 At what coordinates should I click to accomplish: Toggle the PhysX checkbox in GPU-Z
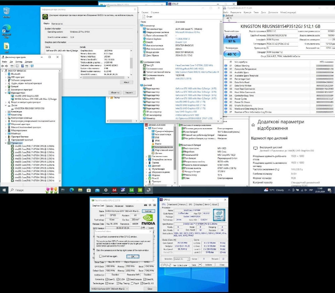[132, 283]
